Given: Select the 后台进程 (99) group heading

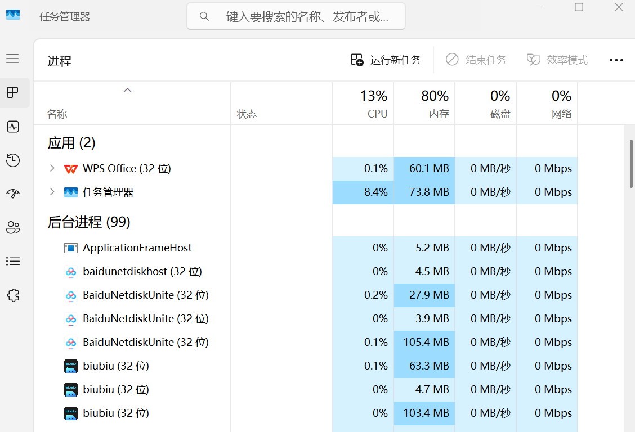Looking at the screenshot, I should coord(89,222).
